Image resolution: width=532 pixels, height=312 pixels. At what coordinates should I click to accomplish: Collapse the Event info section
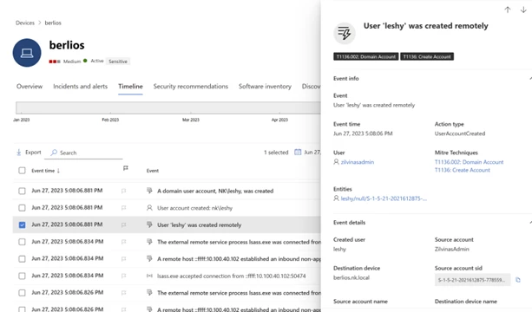point(530,79)
